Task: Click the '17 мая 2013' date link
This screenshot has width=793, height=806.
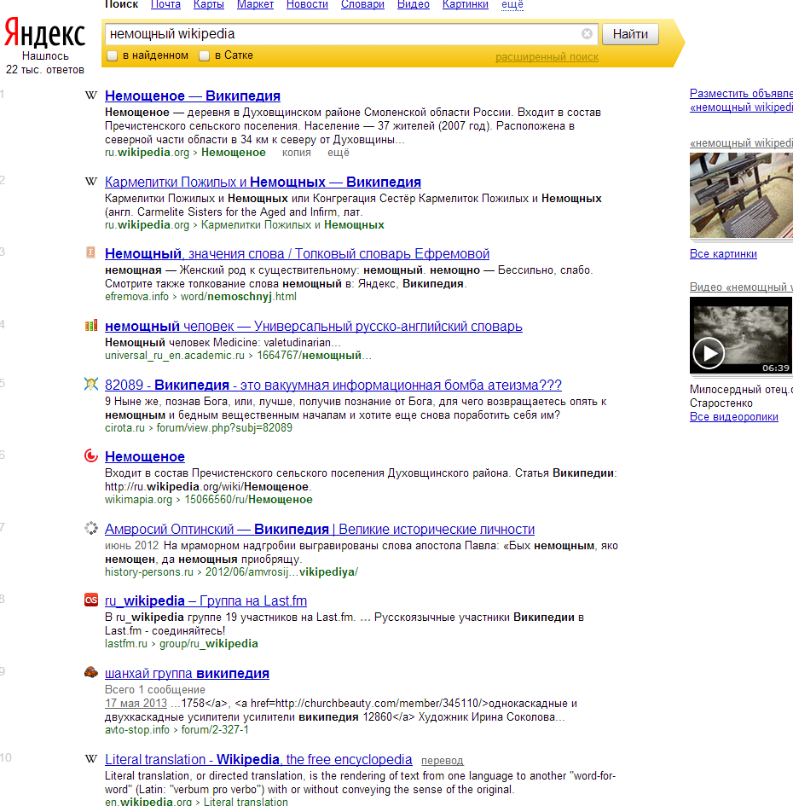Action: click(x=136, y=703)
